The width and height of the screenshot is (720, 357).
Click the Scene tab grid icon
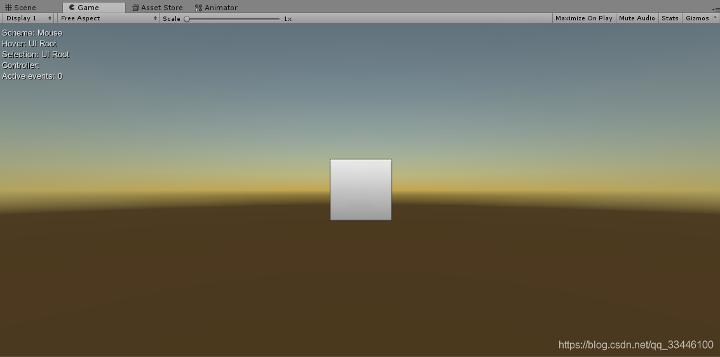8,8
